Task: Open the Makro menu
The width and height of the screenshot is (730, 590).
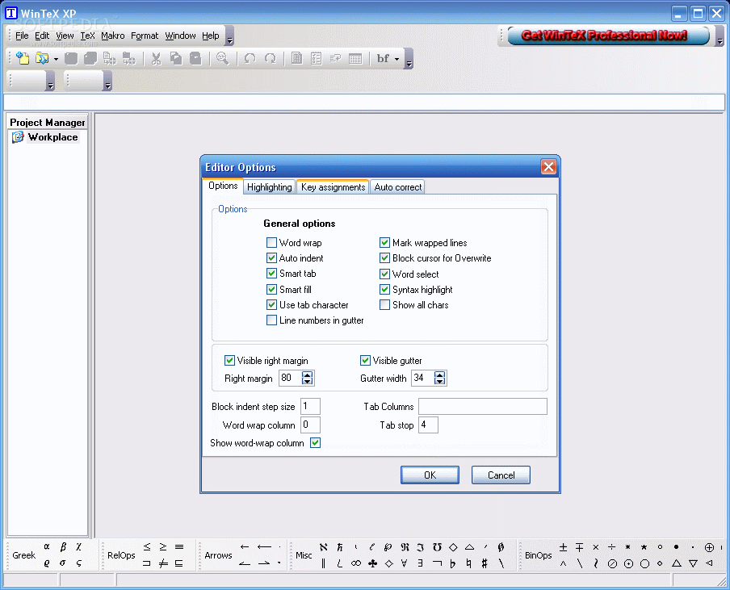Action: [x=113, y=36]
